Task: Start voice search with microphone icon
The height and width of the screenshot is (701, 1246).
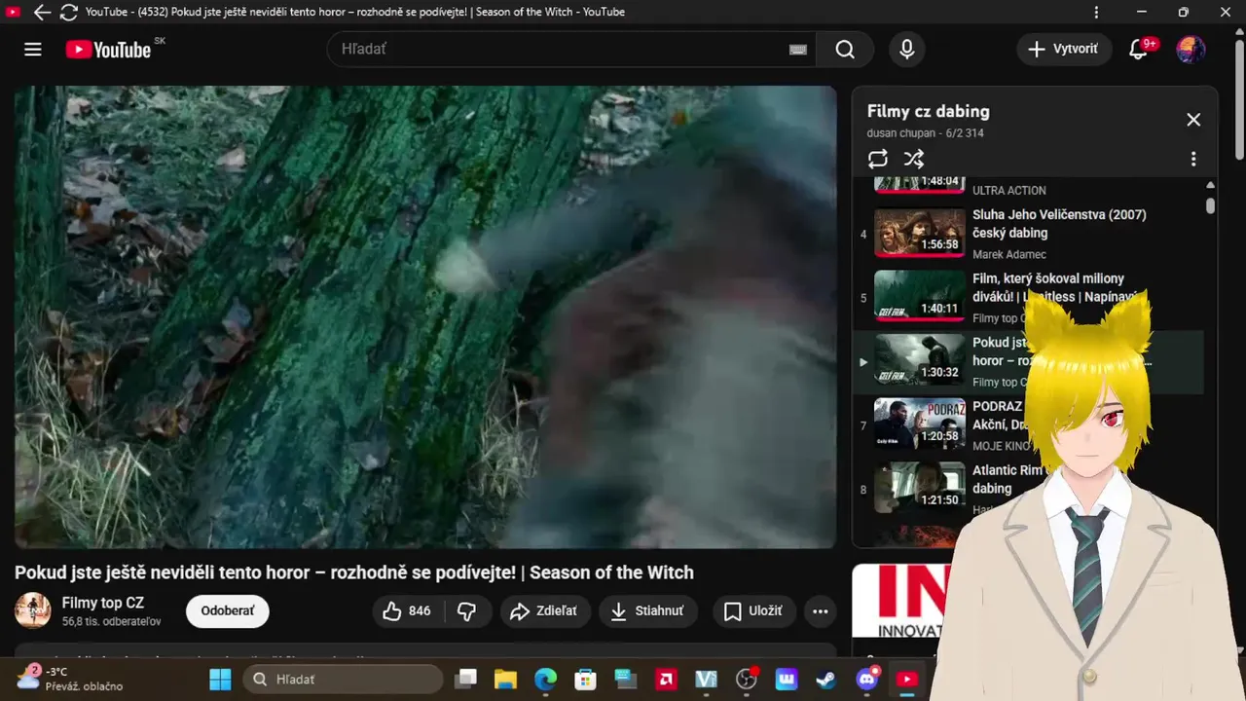Action: pyautogui.click(x=907, y=49)
